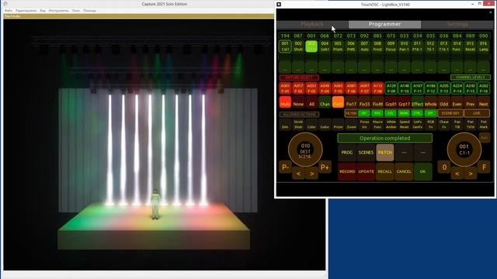Click the 001 C1-1 rotary dial
The image size is (497, 279).
pyautogui.click(x=464, y=150)
